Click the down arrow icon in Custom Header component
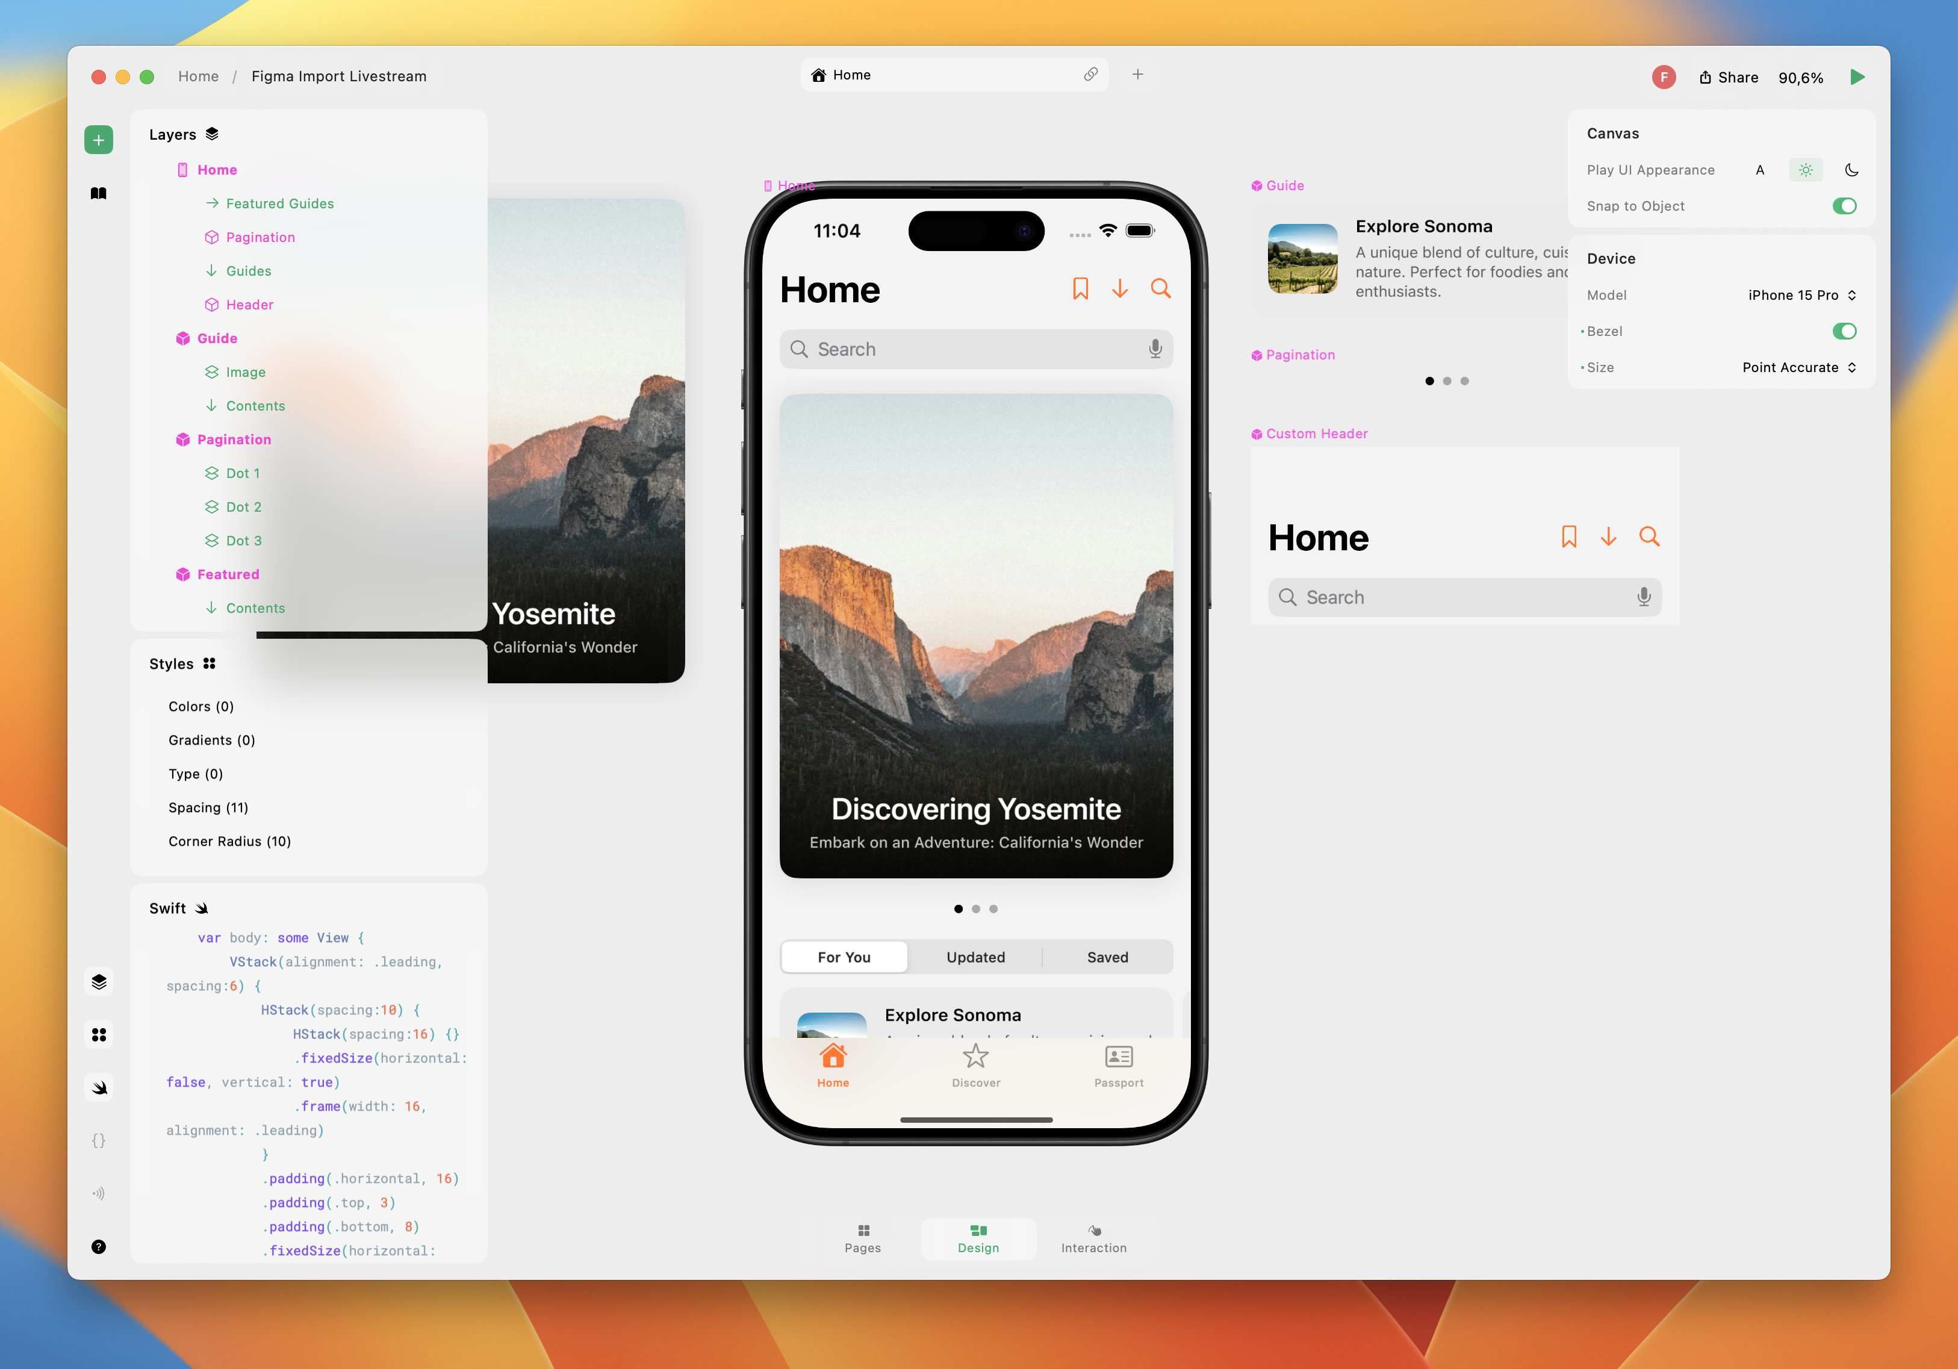The image size is (1958, 1369). click(x=1608, y=537)
